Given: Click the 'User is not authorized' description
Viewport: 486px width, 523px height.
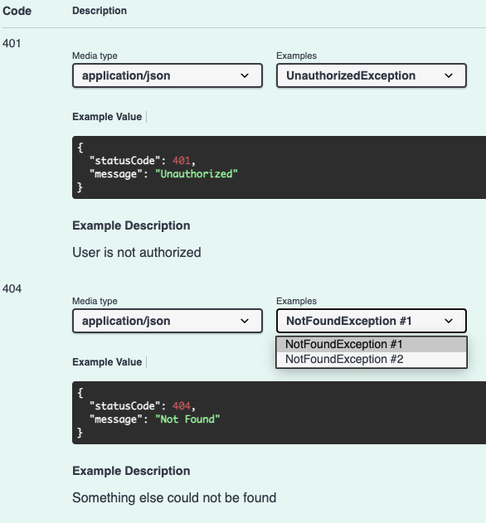Looking at the screenshot, I should coord(137,253).
